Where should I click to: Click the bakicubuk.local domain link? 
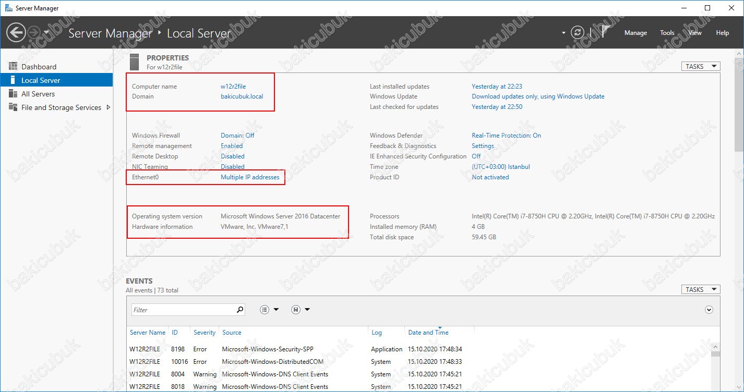point(242,96)
